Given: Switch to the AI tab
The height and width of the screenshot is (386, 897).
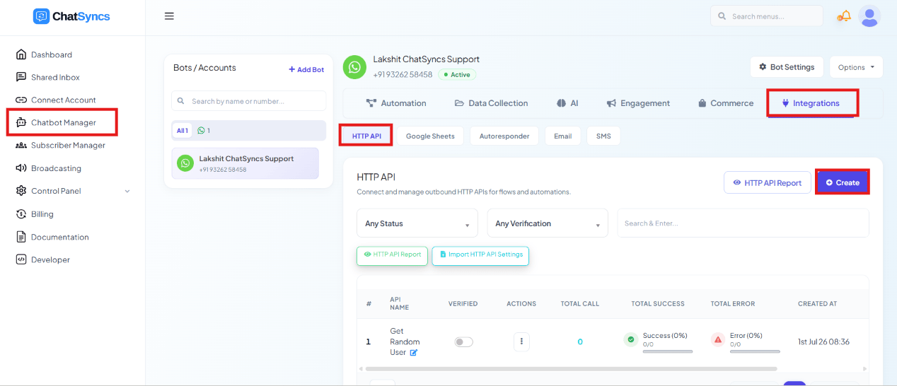Looking at the screenshot, I should pyautogui.click(x=567, y=103).
